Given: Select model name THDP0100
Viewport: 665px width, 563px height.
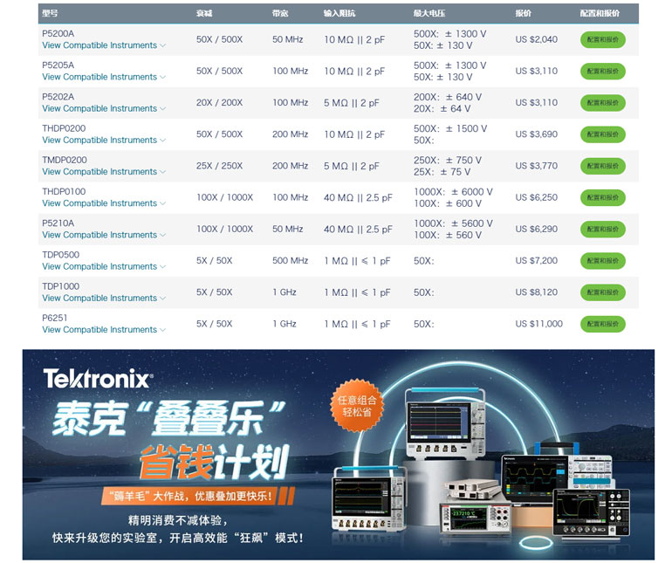Looking at the screenshot, I should pos(64,191).
